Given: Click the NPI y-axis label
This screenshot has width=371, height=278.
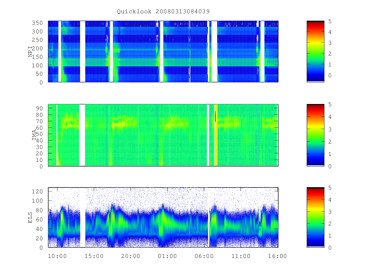Looking at the screenshot, I should (31, 52).
